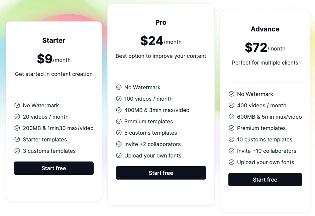Click check icon next to 100 videos / month
The image size is (315, 216).
pos(119,99)
